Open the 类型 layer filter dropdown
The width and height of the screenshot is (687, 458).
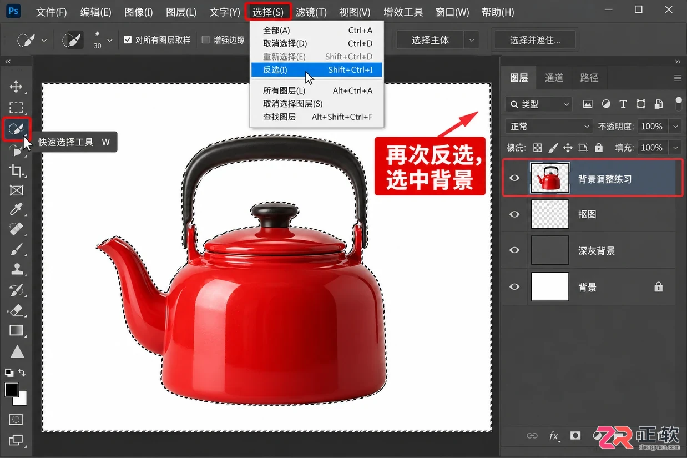click(x=539, y=104)
